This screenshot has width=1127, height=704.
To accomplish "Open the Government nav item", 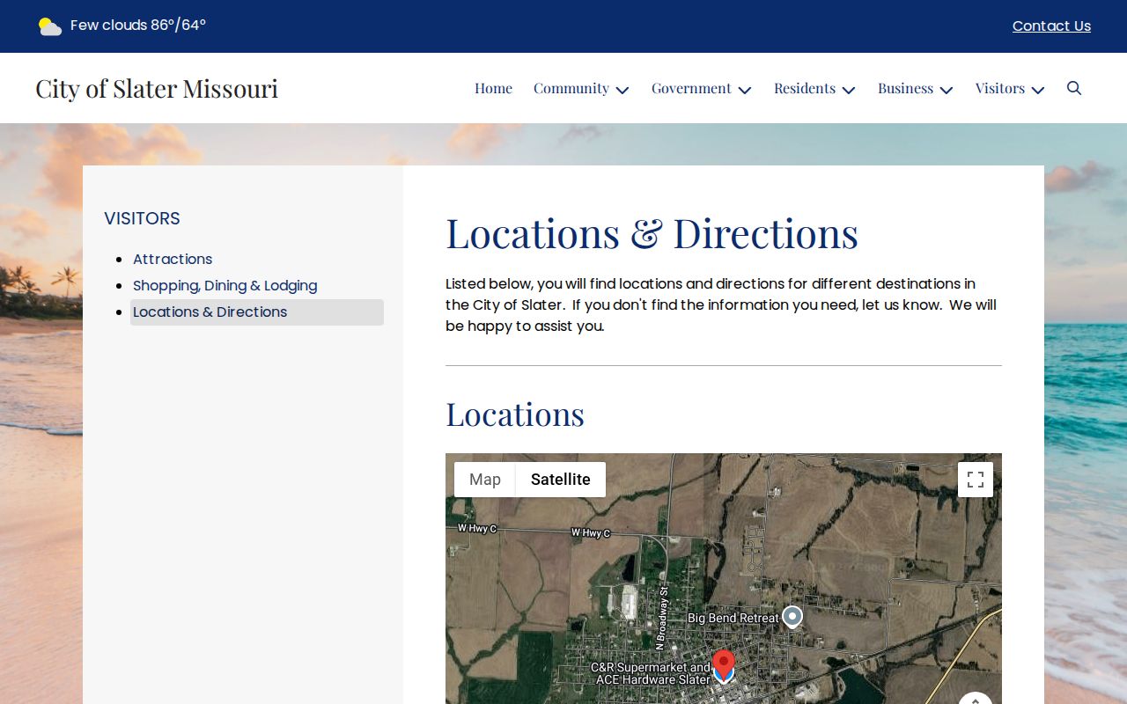I will [x=691, y=88].
